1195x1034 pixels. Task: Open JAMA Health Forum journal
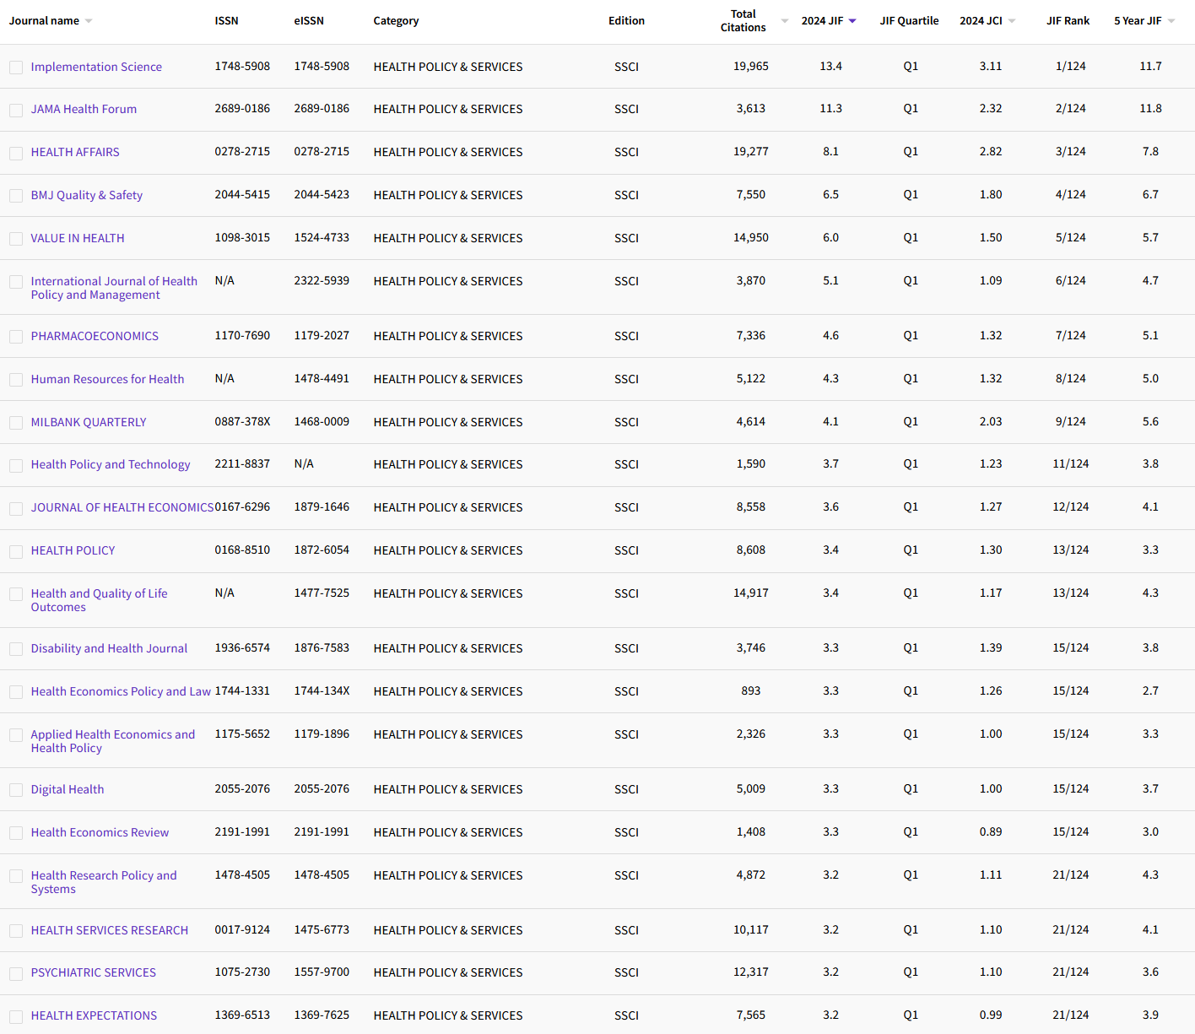tap(84, 109)
